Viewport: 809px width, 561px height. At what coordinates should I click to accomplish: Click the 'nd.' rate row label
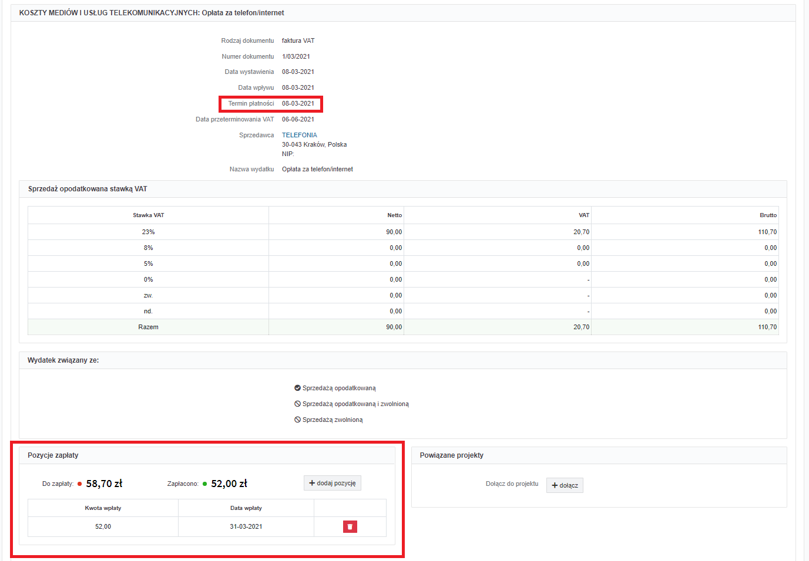coord(148,311)
